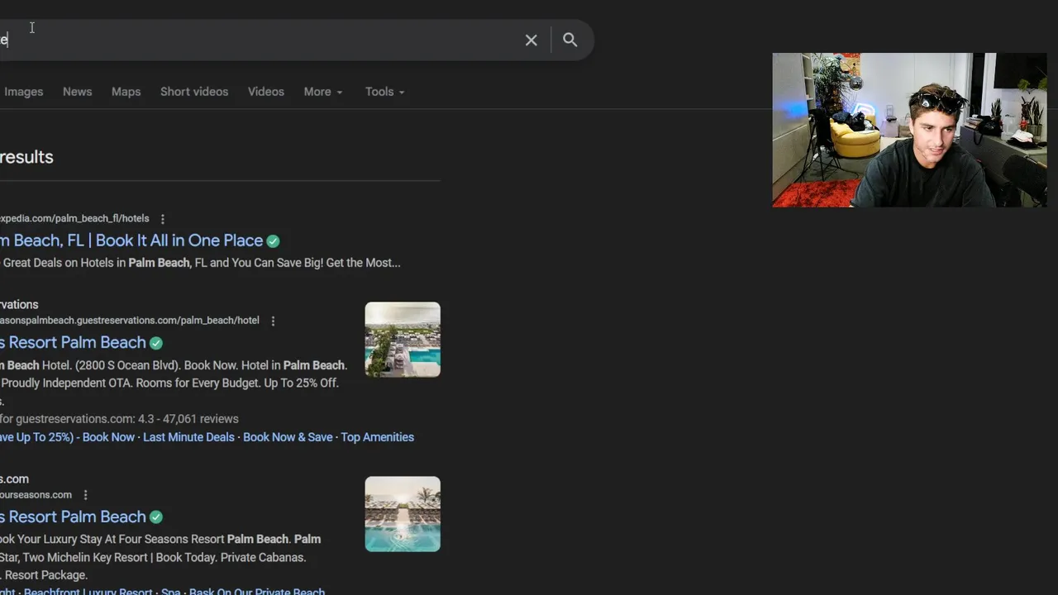This screenshot has height=595, width=1058.
Task: Click verified badge on guestreservations Resort Palm Beach
Action: [x=156, y=343]
